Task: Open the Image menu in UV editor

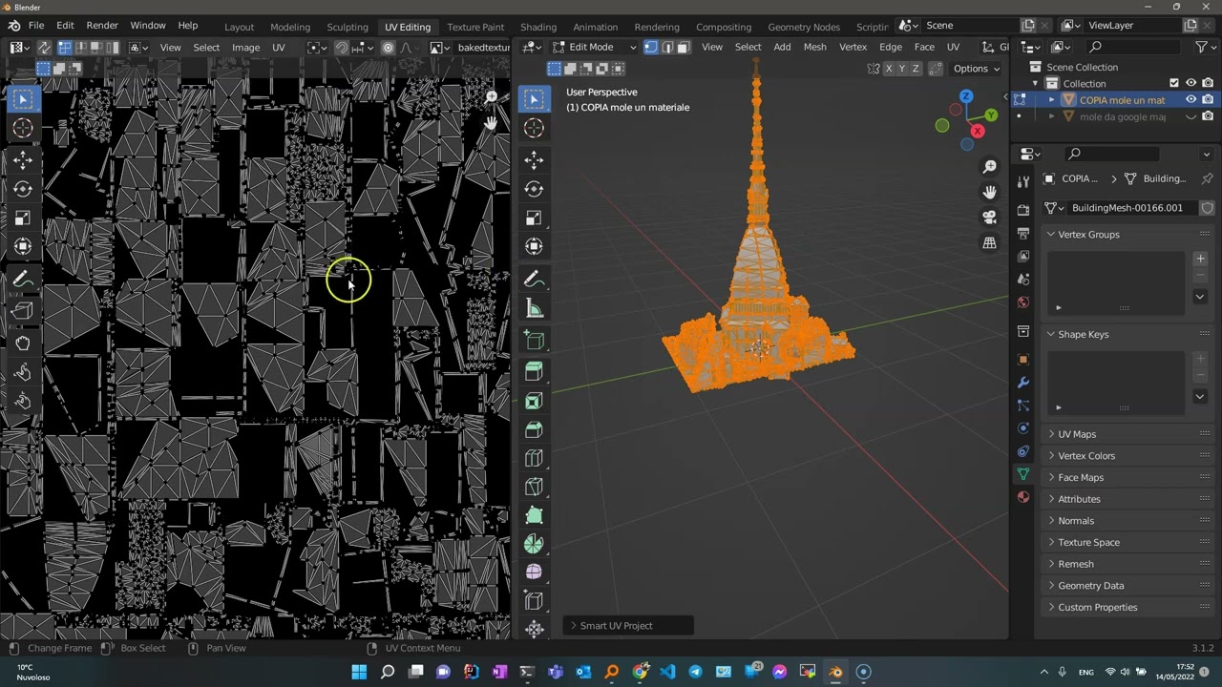Action: pos(245,47)
